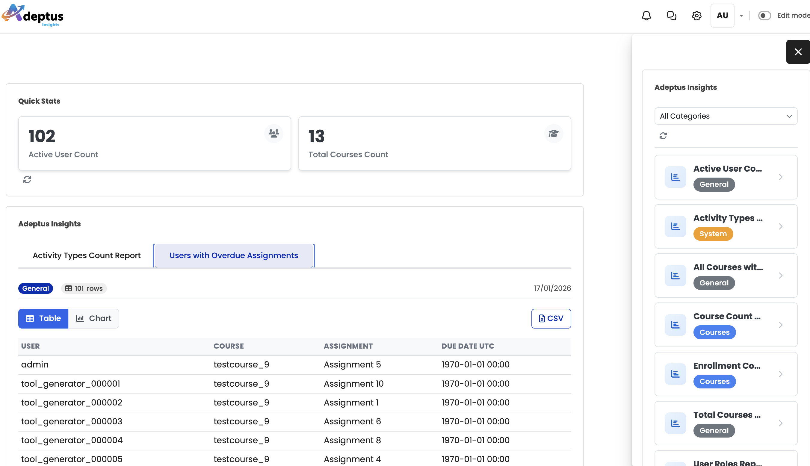Image resolution: width=810 pixels, height=466 pixels.
Task: Click report icon of Total Courses ...
Action: (x=675, y=423)
